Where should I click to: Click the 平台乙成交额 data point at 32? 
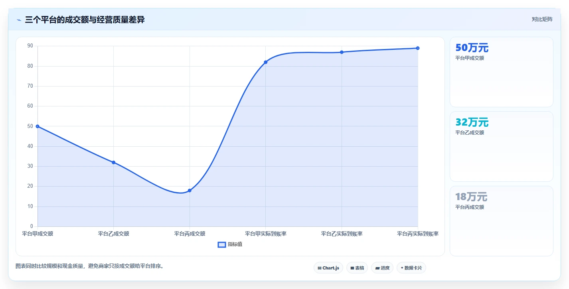coord(114,162)
